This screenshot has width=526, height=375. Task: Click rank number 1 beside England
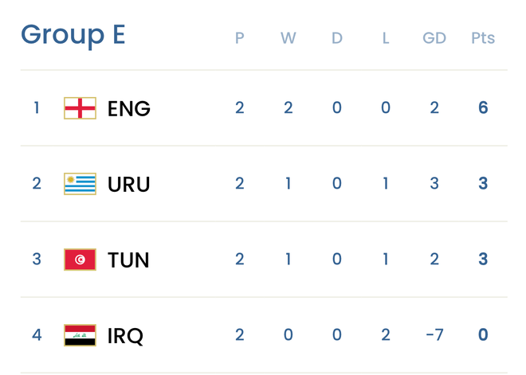click(37, 107)
